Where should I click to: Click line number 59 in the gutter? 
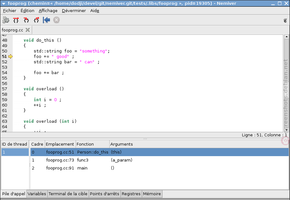(x=5, y=99)
